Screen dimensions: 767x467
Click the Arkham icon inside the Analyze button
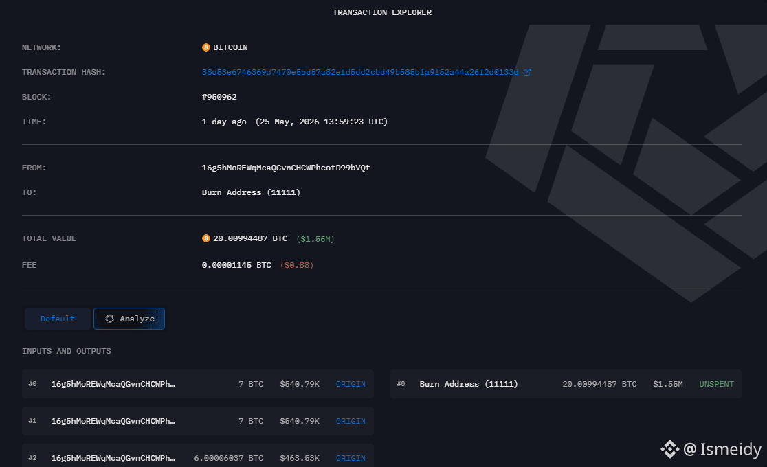coord(109,319)
